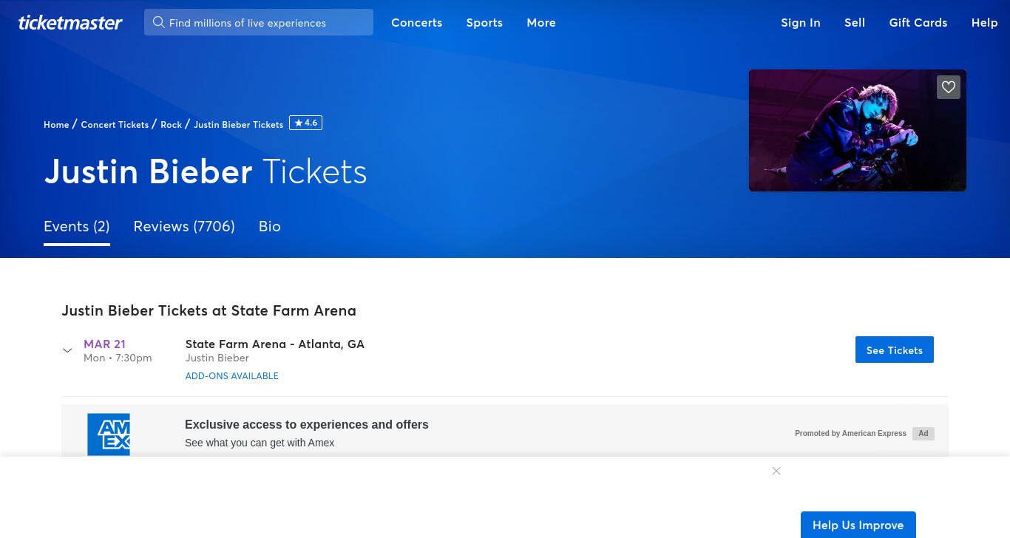Open the Concerts menu
The image size is (1010, 538).
tap(417, 23)
